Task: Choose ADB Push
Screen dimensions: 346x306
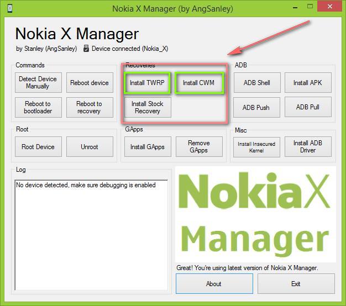Action: point(256,107)
